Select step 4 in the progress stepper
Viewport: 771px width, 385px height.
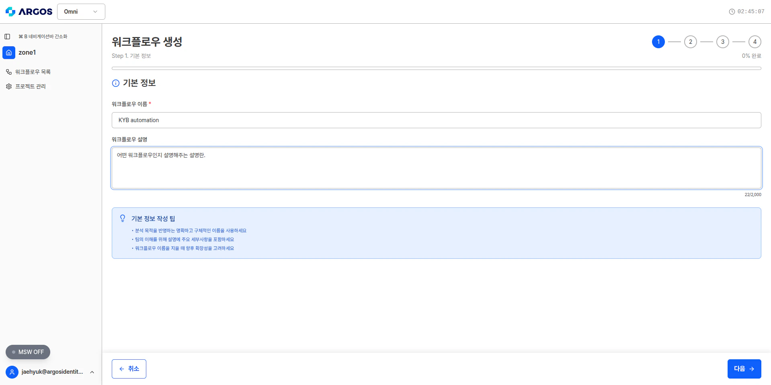755,42
